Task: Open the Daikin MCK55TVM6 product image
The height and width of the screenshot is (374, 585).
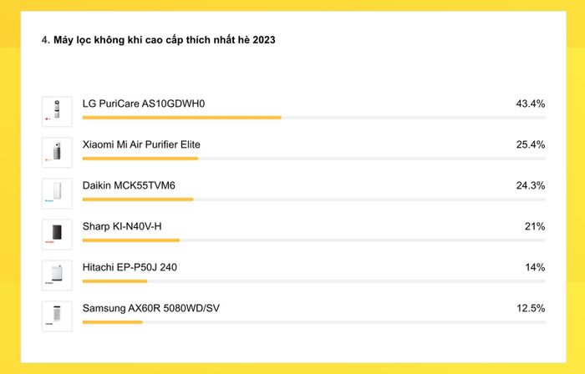Action: point(57,194)
